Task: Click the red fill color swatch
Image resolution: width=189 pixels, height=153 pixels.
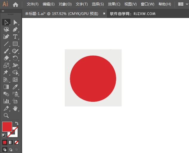Action: pyautogui.click(x=7, y=126)
